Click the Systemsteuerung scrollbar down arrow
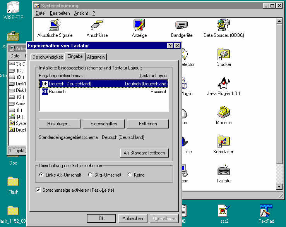Screen dimensions: 286x227 coord(282,187)
